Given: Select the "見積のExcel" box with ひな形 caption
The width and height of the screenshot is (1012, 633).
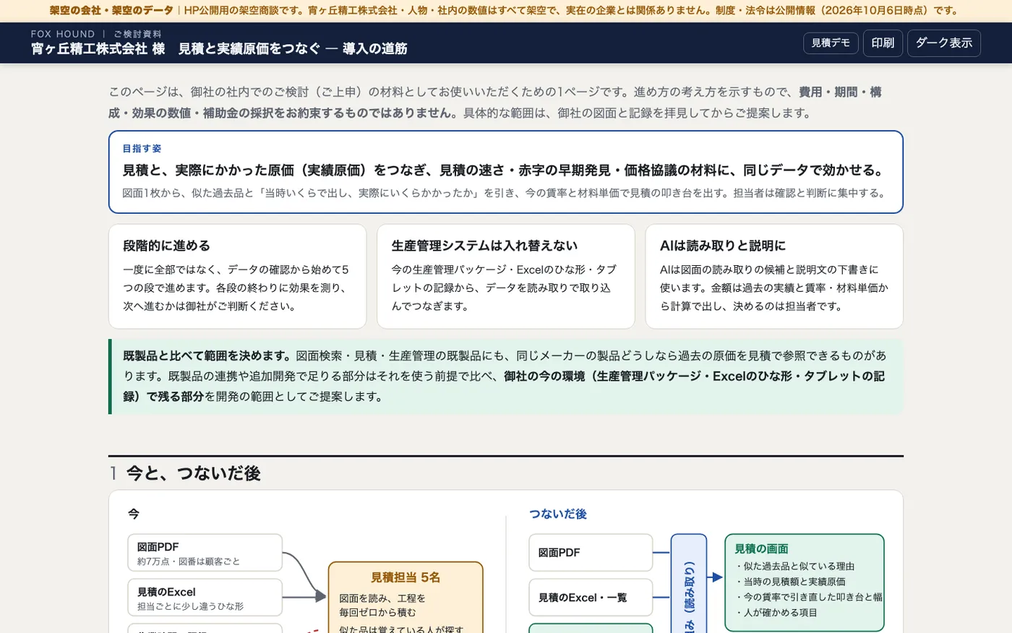Looking at the screenshot, I should (x=205, y=598).
